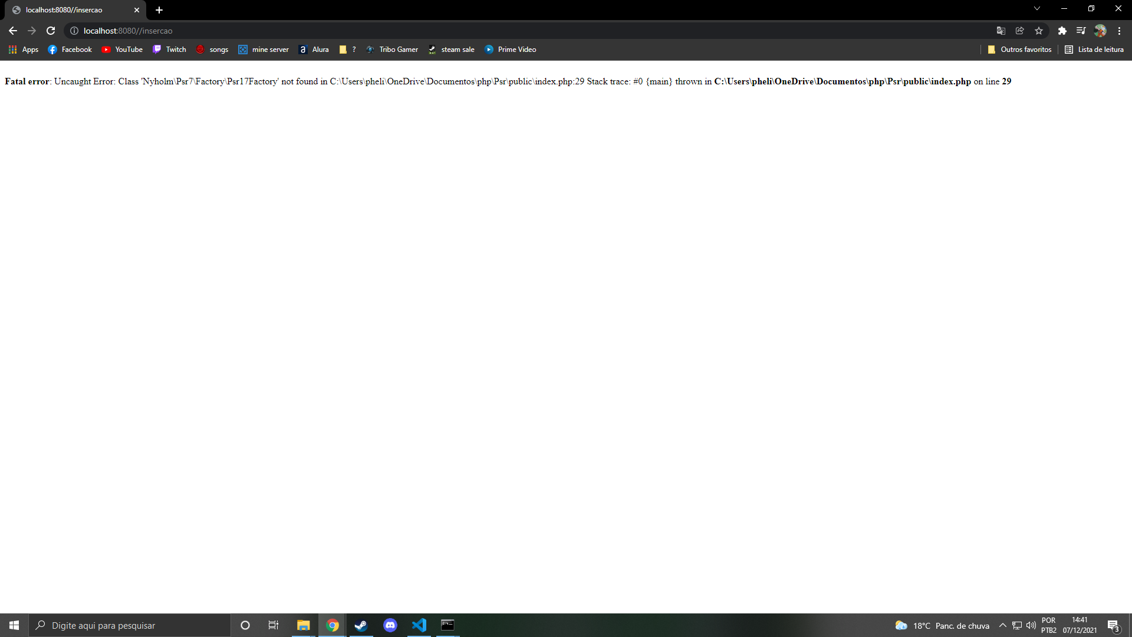Open Task View on the taskbar
This screenshot has width=1132, height=637.
tap(274, 625)
